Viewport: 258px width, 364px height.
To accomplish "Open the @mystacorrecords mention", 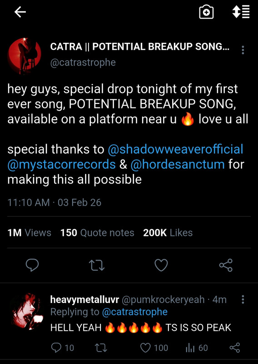I will coord(61,164).
